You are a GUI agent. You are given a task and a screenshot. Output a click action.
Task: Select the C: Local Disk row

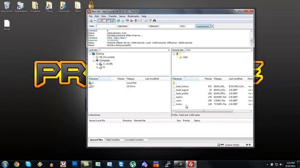(129, 83)
